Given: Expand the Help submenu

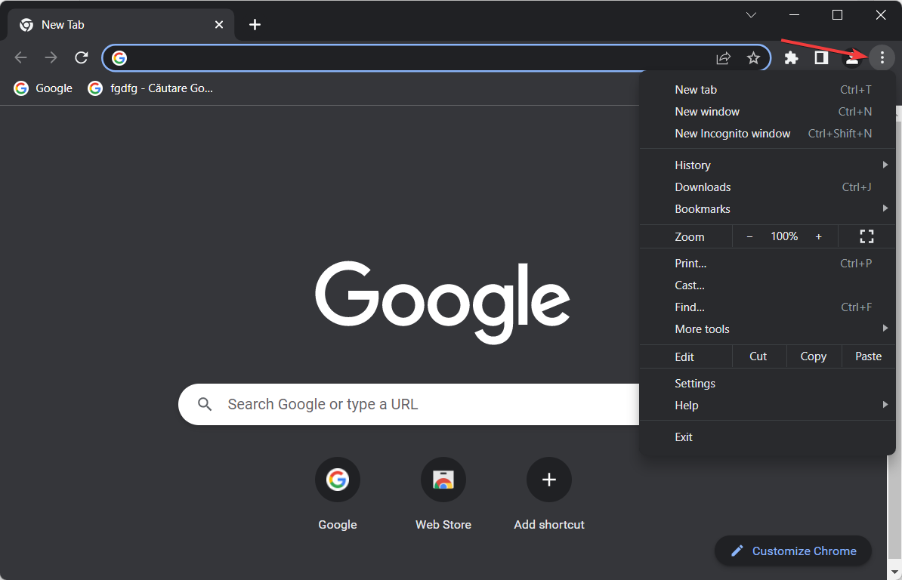Looking at the screenshot, I should pos(768,406).
